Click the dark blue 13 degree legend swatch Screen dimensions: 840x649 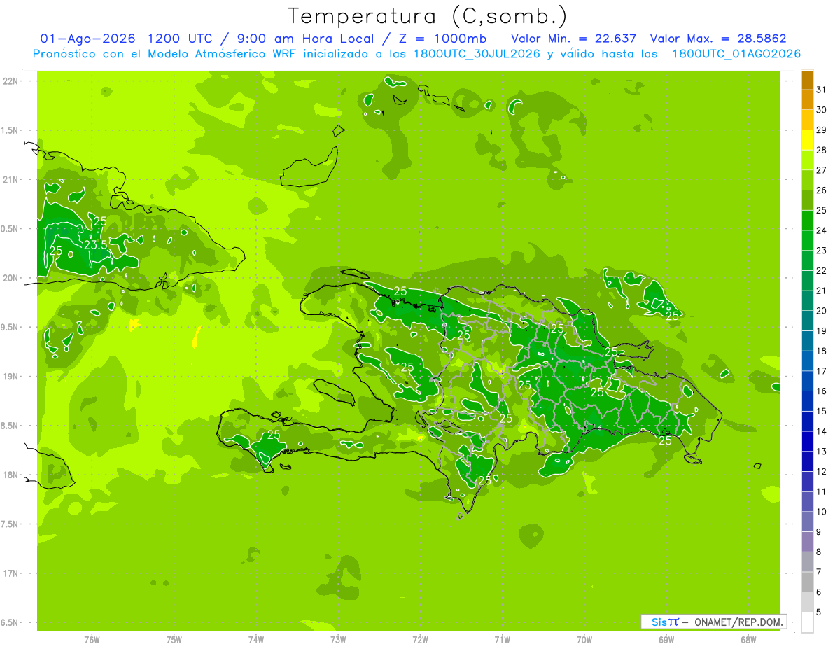[x=807, y=442]
